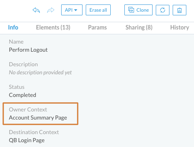Click the Erase all button

(98, 10)
